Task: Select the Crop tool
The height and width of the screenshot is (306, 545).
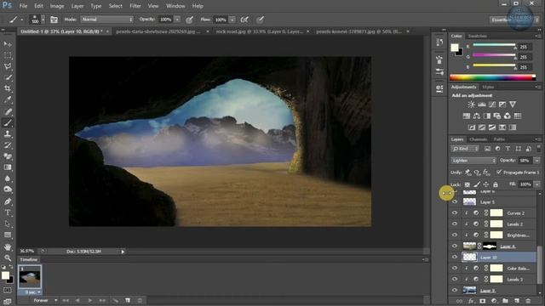Action: 8,88
